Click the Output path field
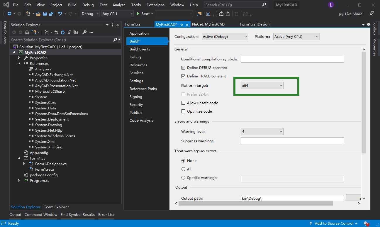The image size is (380, 227). pyautogui.click(x=292, y=198)
